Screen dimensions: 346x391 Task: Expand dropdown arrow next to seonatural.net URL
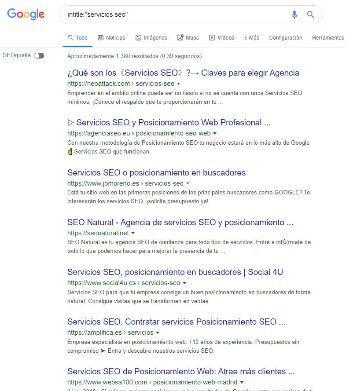[133, 233]
